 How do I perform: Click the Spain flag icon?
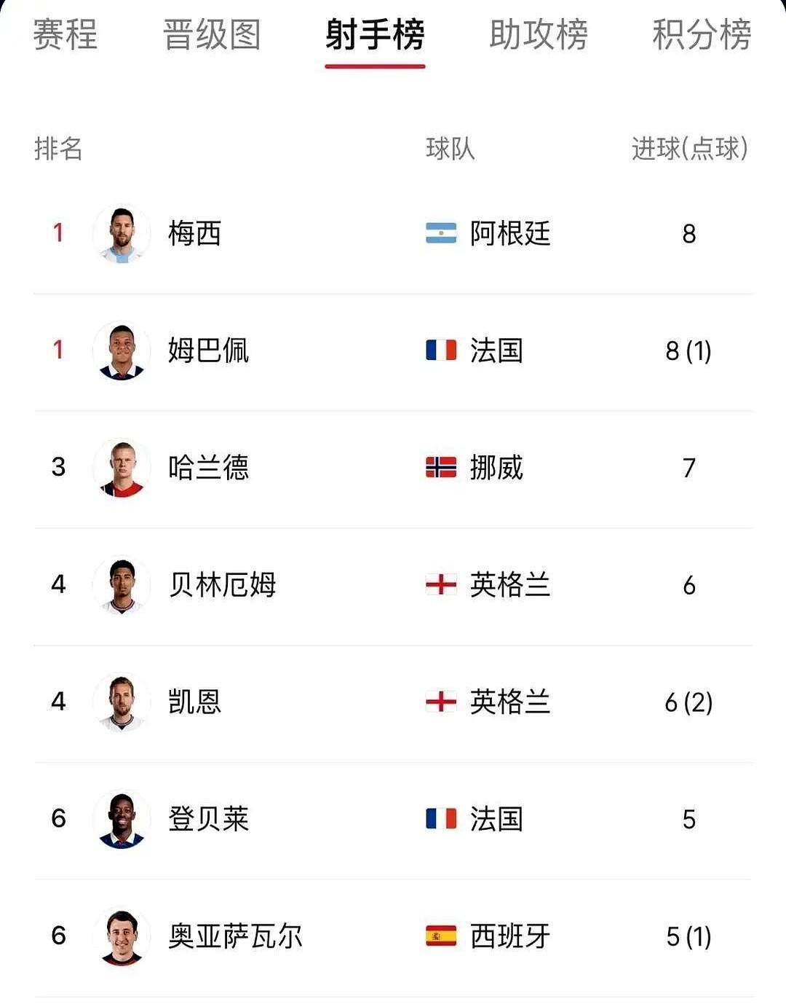(441, 936)
